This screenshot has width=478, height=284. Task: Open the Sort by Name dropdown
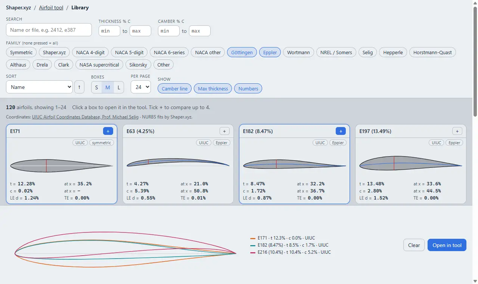(x=39, y=87)
